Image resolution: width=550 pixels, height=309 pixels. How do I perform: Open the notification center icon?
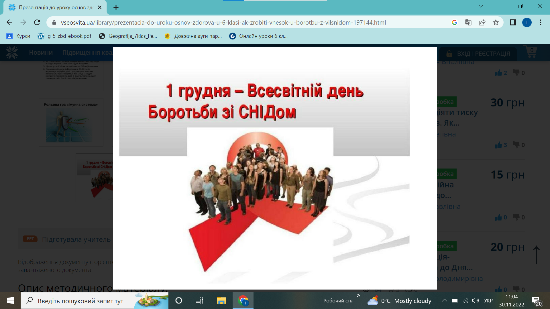tap(537, 301)
